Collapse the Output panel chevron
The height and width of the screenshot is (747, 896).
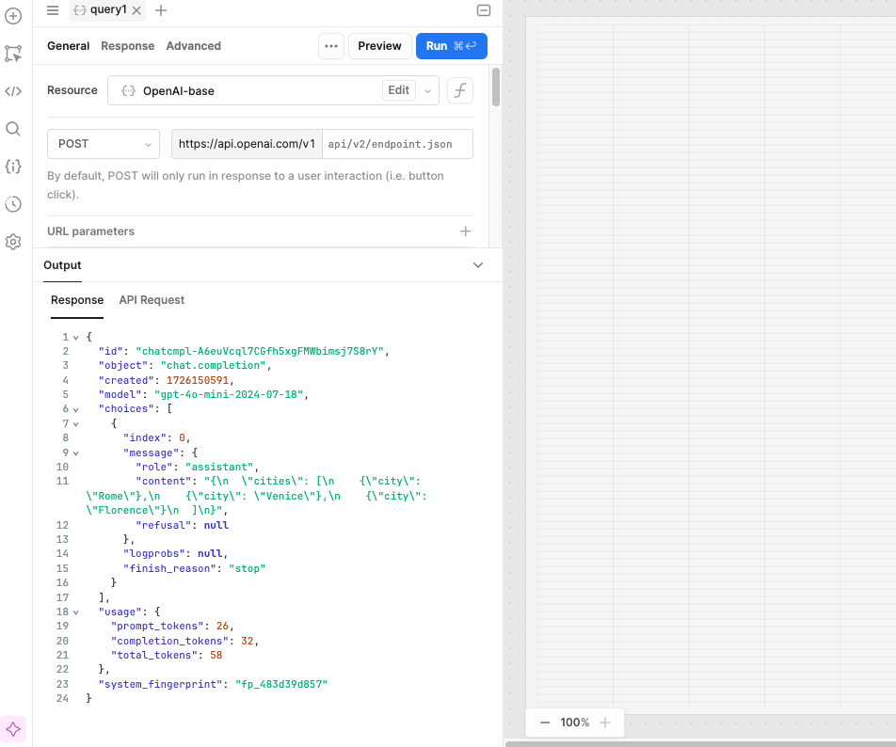(x=477, y=265)
